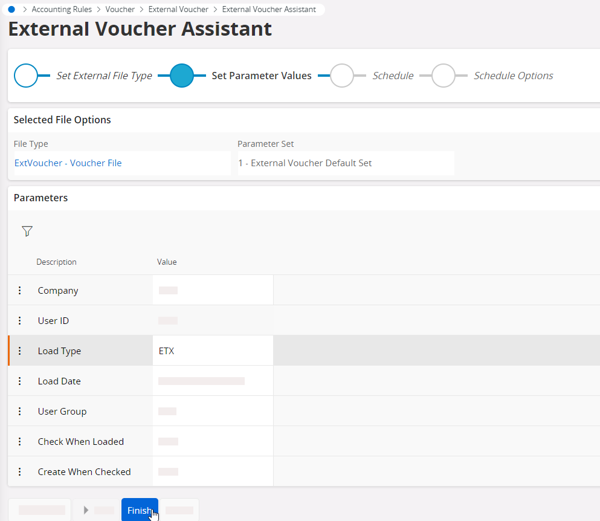Jump to the Schedule step
This screenshot has width=600, height=521.
(x=342, y=76)
